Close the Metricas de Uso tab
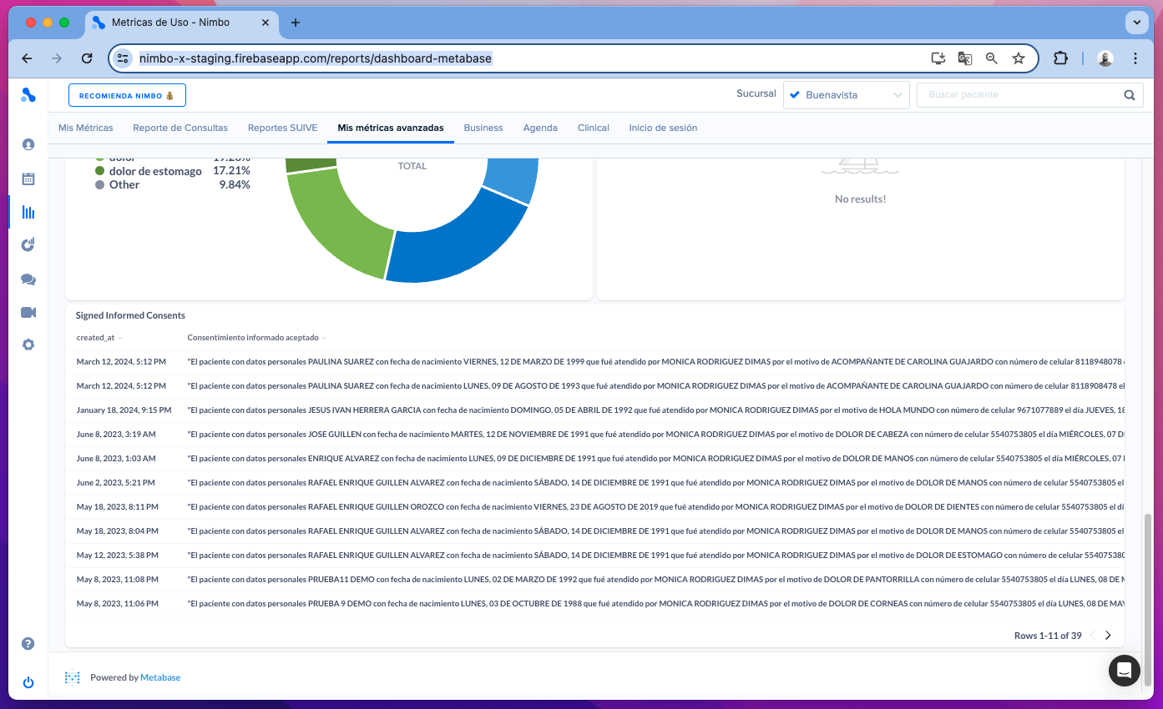This screenshot has width=1163, height=709. click(x=265, y=23)
